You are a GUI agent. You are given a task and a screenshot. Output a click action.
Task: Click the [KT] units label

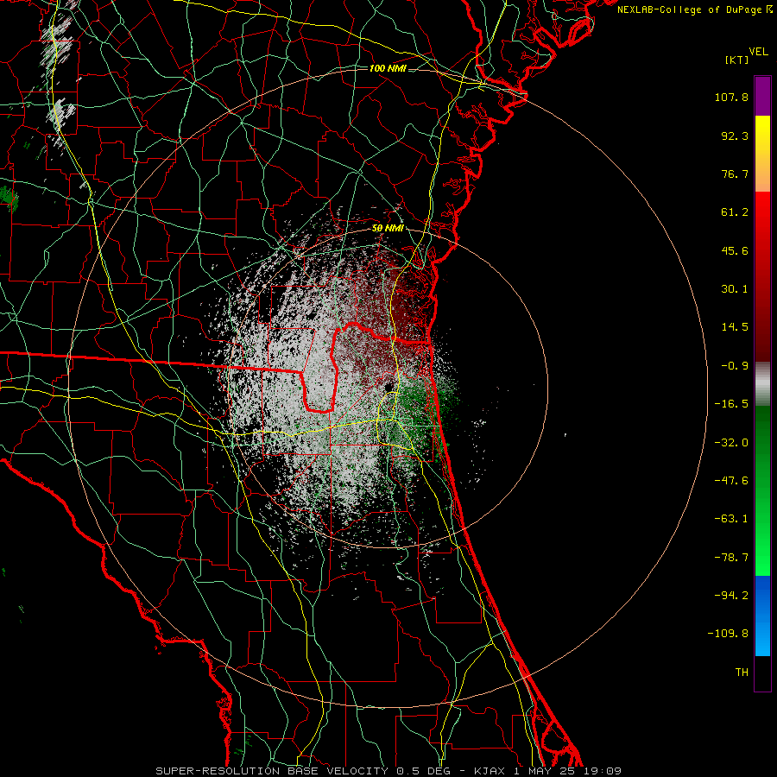point(737,60)
